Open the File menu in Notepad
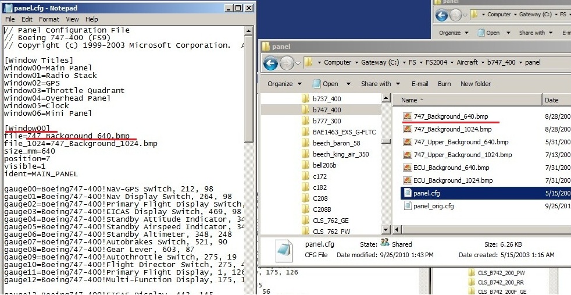571x295 pixels. coord(10,19)
